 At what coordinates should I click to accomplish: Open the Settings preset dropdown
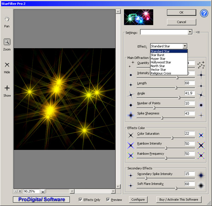click(x=190, y=32)
